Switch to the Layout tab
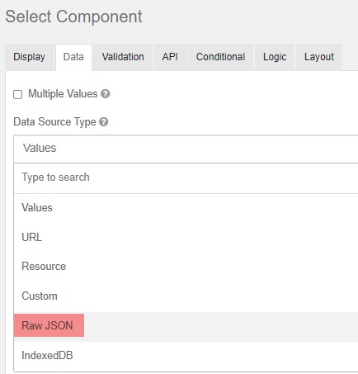Viewport: 358px width, 374px height. coord(319,57)
